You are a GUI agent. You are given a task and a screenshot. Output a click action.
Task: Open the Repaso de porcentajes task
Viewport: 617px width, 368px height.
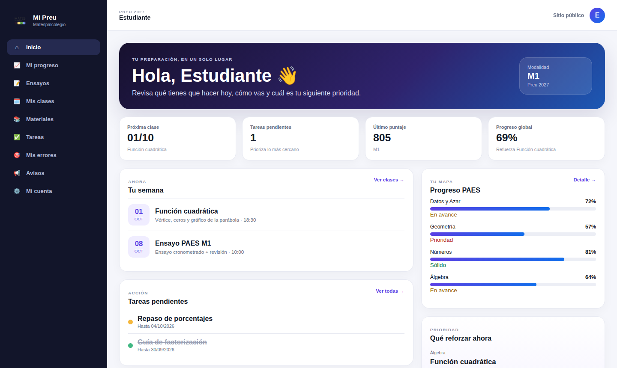(x=266, y=322)
